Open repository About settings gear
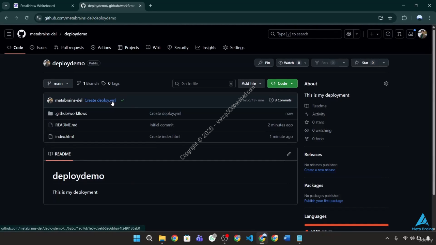The width and height of the screenshot is (436, 245). pos(386,84)
